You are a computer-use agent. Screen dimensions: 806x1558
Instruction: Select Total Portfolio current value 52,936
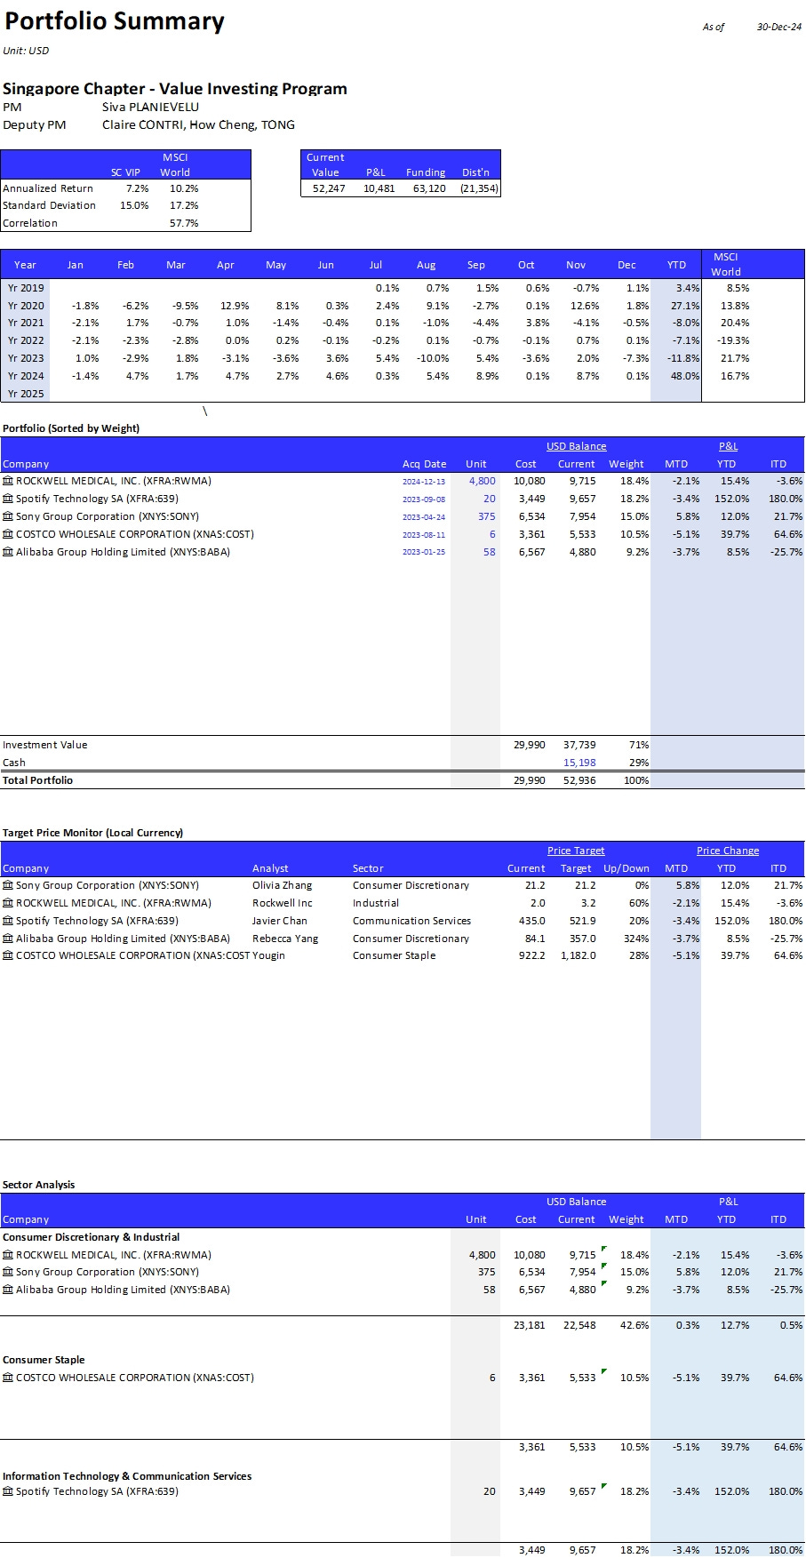[x=579, y=780]
